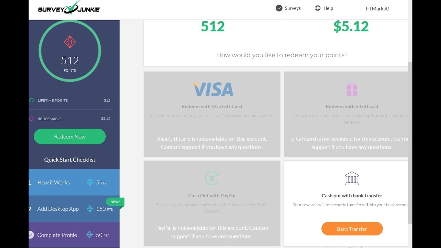Toggle the Complete Profile checkmark
Screen dimensions: 441x248
point(31,235)
